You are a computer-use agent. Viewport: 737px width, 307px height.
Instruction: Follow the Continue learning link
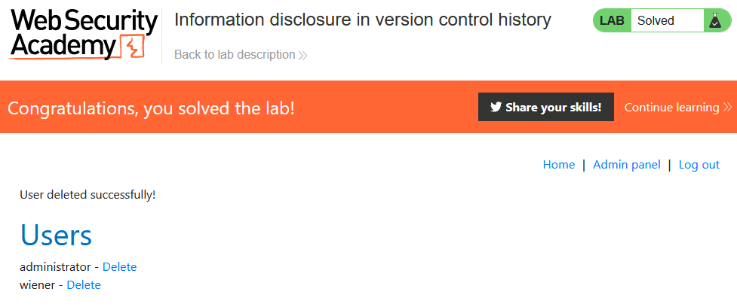[x=671, y=107]
